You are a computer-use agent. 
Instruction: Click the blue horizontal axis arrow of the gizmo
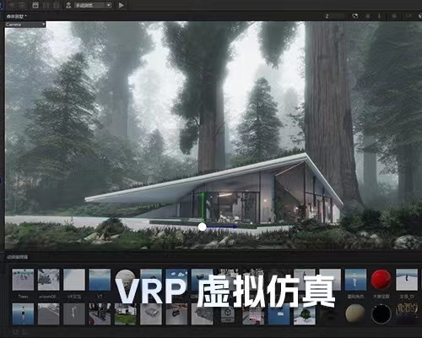click(x=222, y=226)
